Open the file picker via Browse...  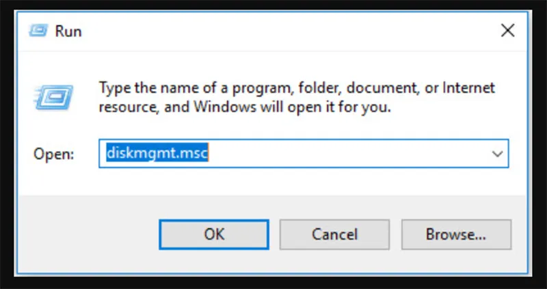[x=456, y=234]
